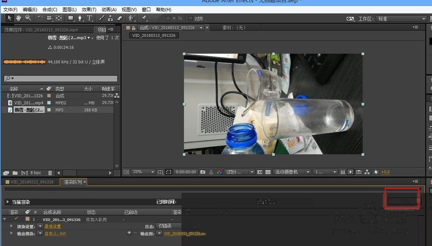The image size is (432, 246).
Task: Click the 8 bpc color depth button
Action: coord(36,173)
